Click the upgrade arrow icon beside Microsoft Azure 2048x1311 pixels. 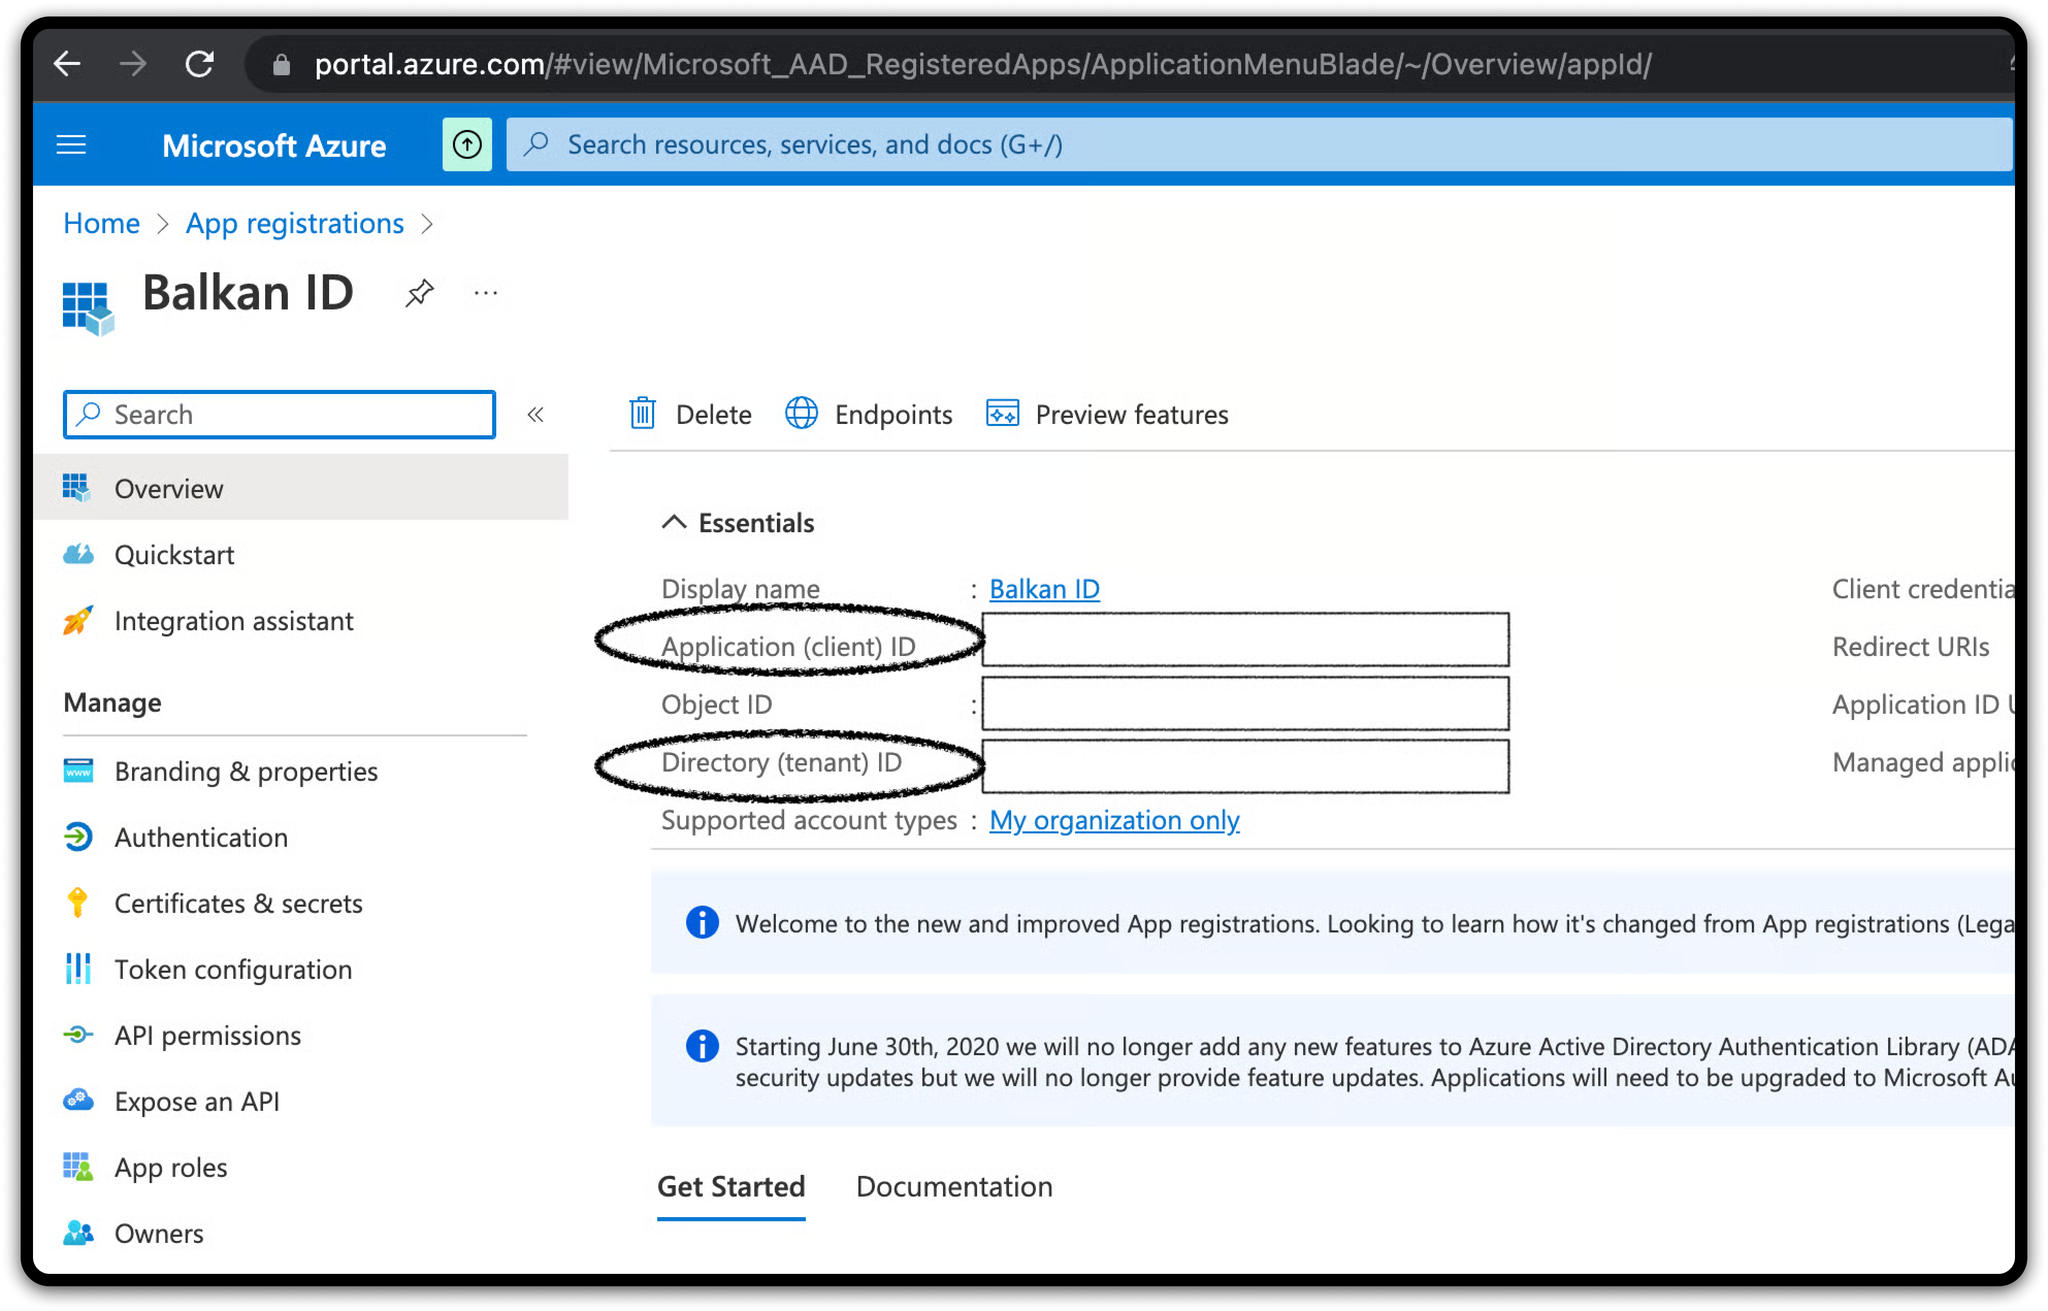click(467, 145)
